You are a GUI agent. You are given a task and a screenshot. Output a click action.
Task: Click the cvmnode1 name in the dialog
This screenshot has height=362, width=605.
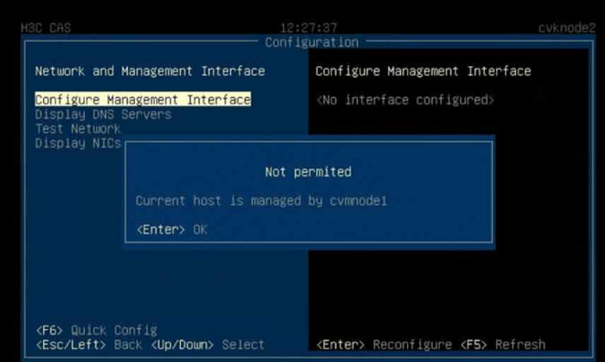coord(358,201)
